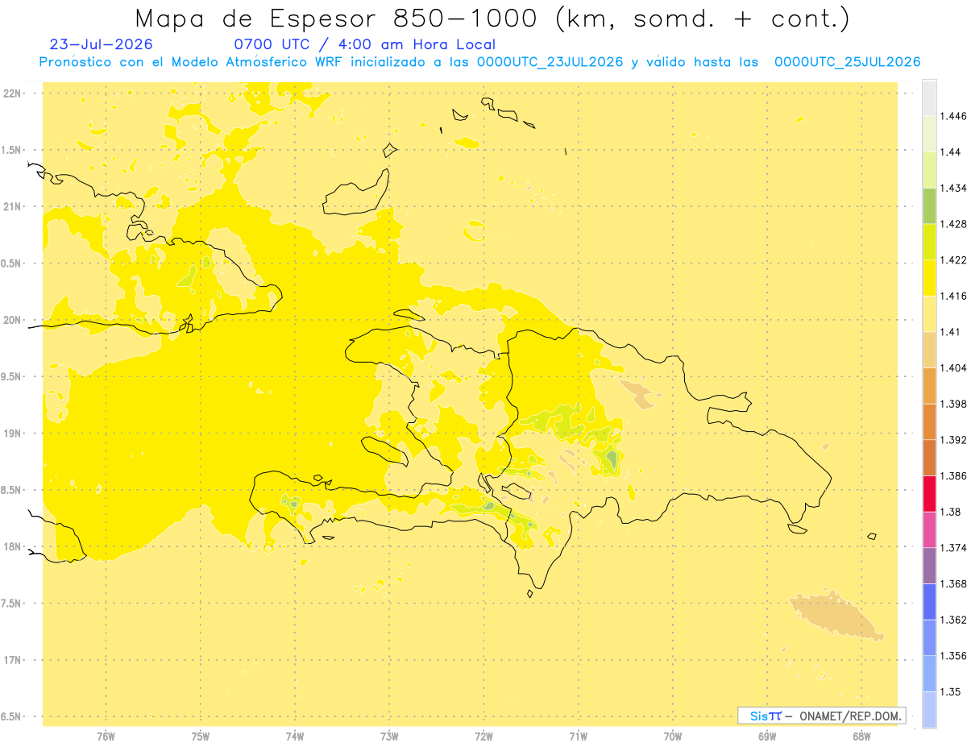Image resolution: width=967 pixels, height=747 pixels.
Task: Click the legend value '1.422'
Action: click(x=953, y=260)
